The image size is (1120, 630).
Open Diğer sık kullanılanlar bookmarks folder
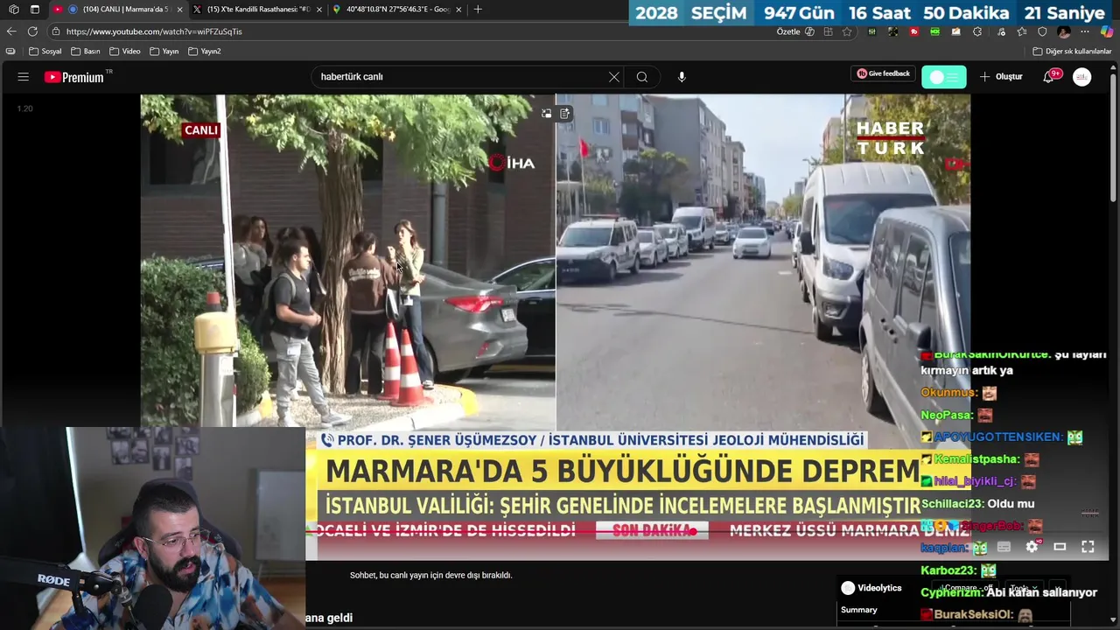(x=1072, y=52)
